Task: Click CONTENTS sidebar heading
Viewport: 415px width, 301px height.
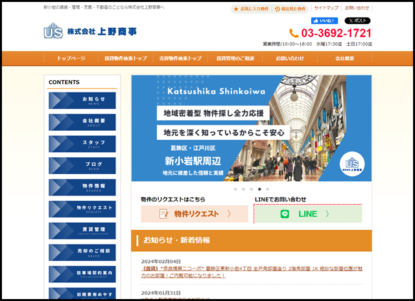Action: pos(64,82)
